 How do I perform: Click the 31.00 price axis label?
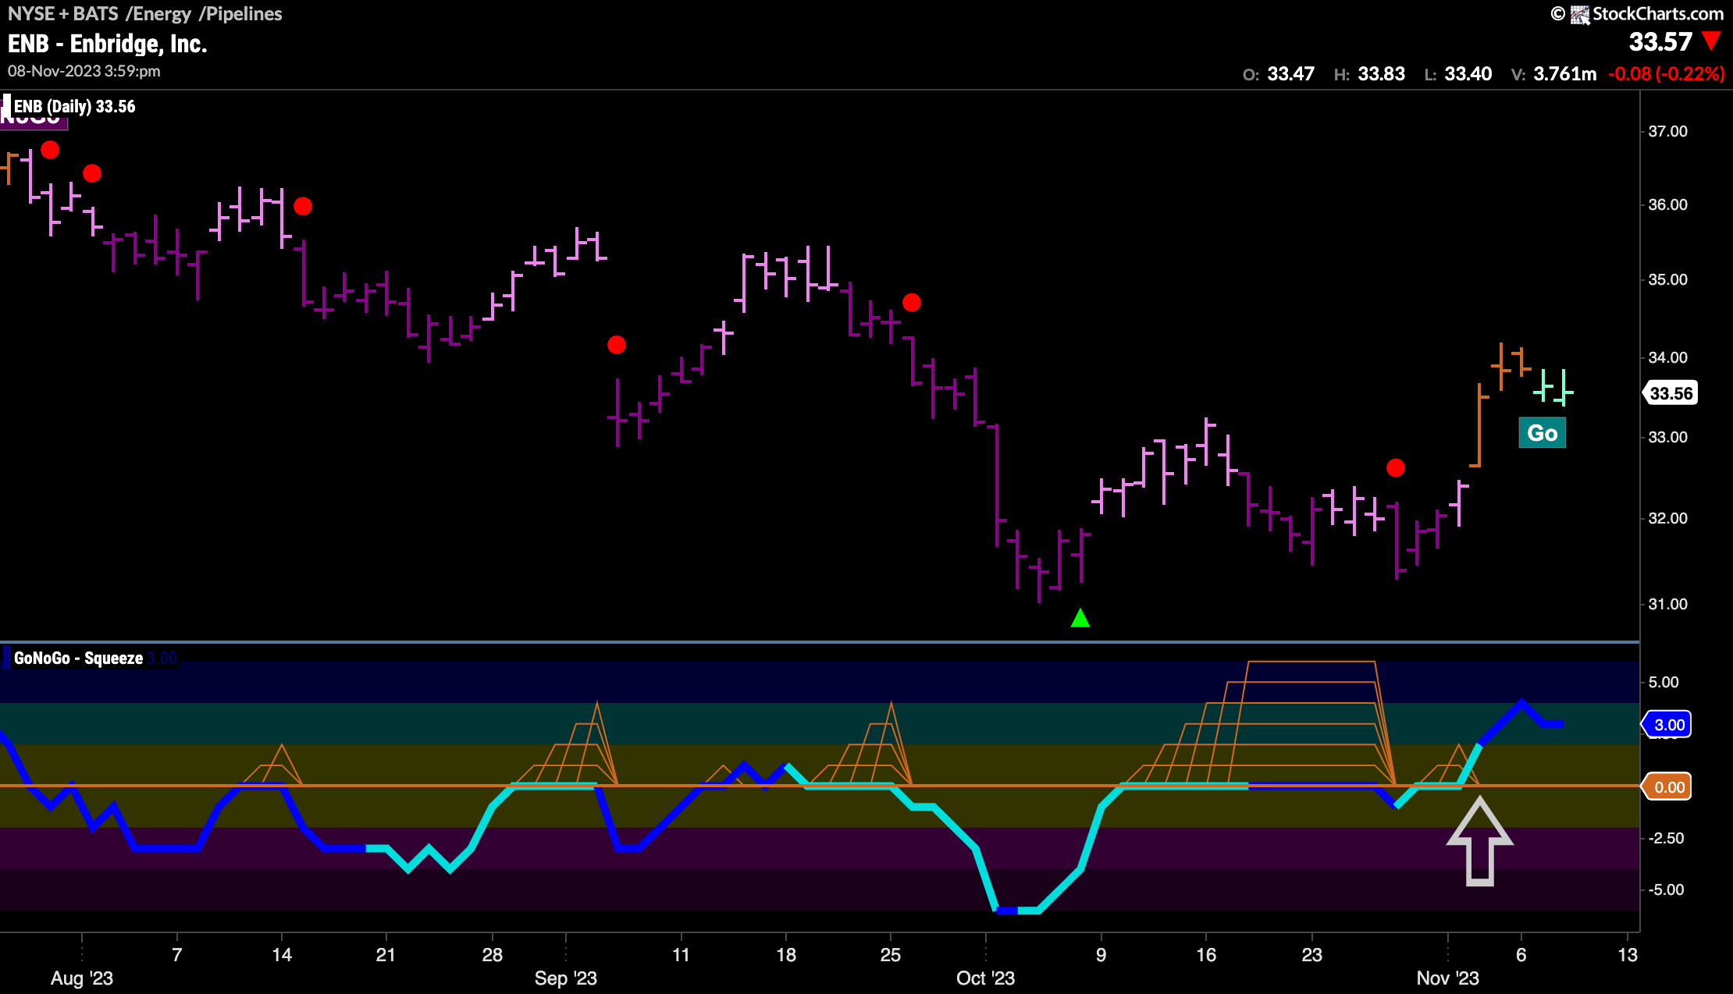1667,604
